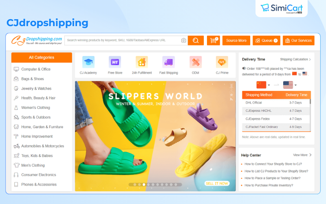
Task: Open the CJ Prime diamond icon
Action: coord(222,62)
